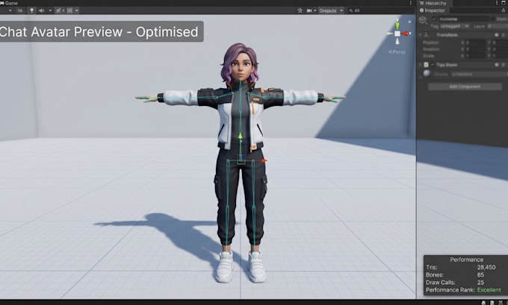Open the Tag dropdown

coord(455,26)
